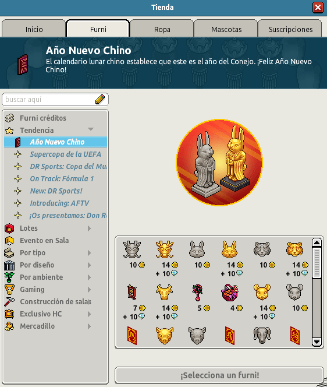Select the golden rabbit head furni
Screen dimensions: 327x387
click(x=229, y=249)
